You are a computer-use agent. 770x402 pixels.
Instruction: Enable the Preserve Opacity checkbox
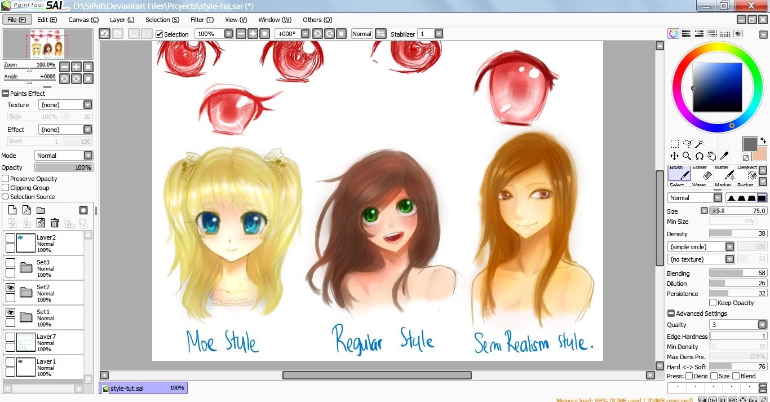tap(6, 179)
